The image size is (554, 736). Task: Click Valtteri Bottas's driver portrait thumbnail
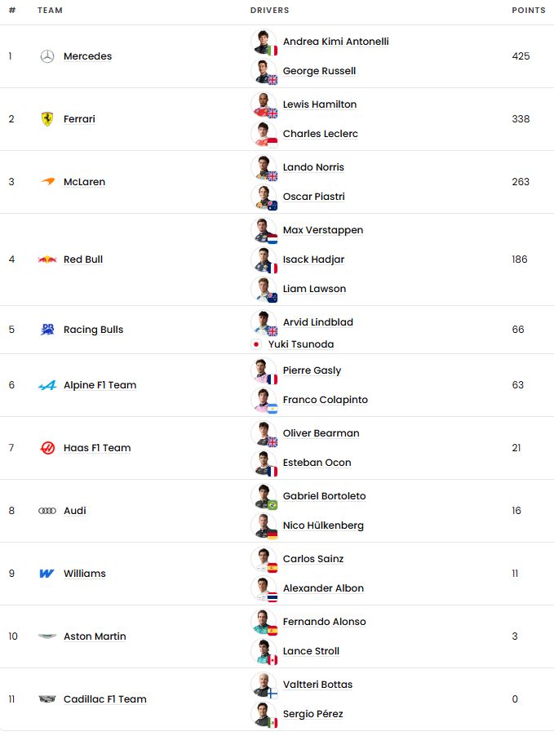pyautogui.click(x=264, y=685)
